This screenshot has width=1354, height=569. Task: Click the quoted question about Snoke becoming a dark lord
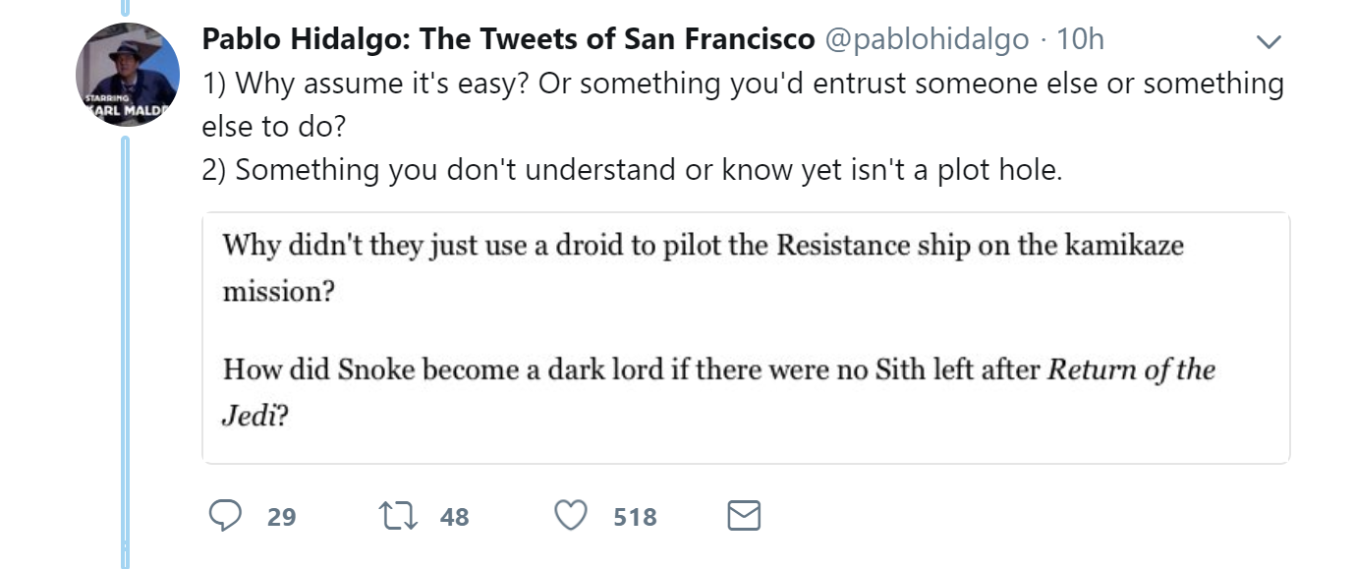pos(719,392)
